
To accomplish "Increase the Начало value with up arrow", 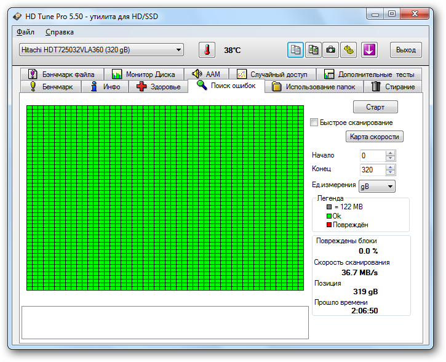I will pos(390,153).
